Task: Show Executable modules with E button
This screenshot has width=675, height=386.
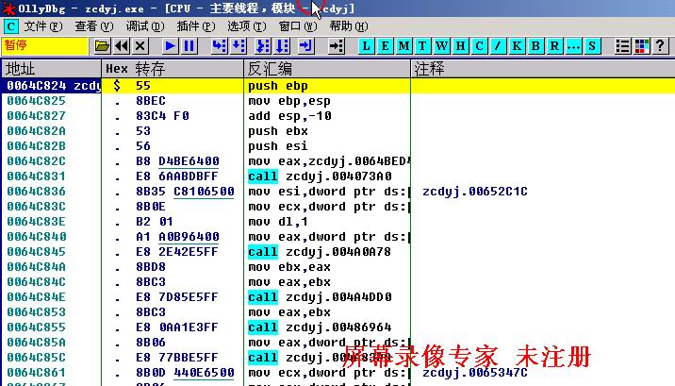Action: [x=385, y=45]
